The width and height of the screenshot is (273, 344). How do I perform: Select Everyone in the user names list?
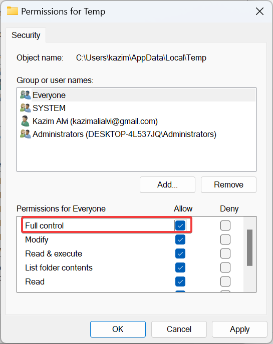click(136, 95)
